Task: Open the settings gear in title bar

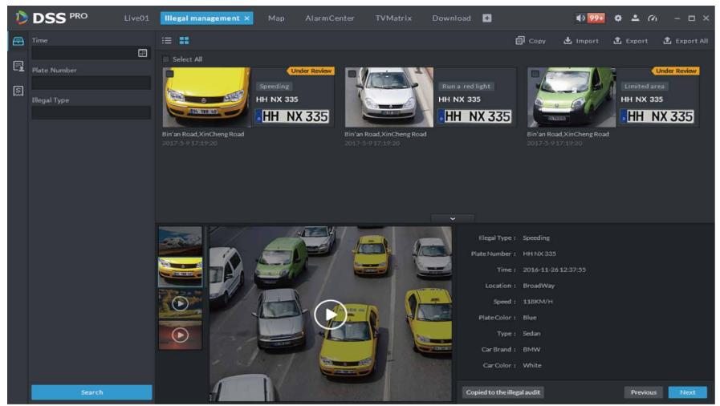Action: pos(618,18)
